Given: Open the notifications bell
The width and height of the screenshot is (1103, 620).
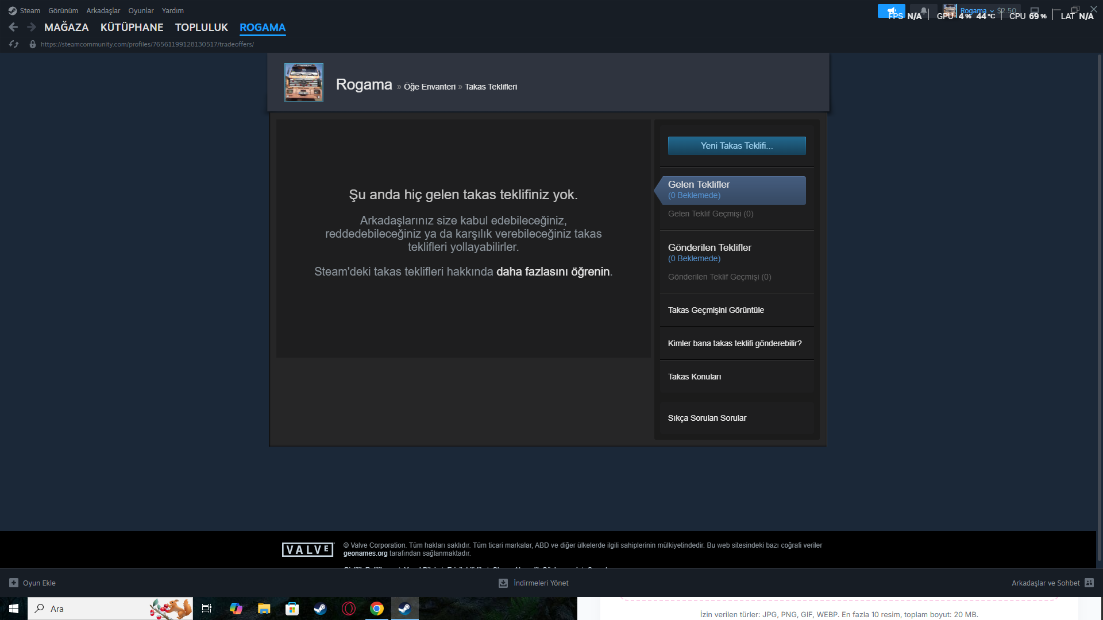Looking at the screenshot, I should 923,10.
